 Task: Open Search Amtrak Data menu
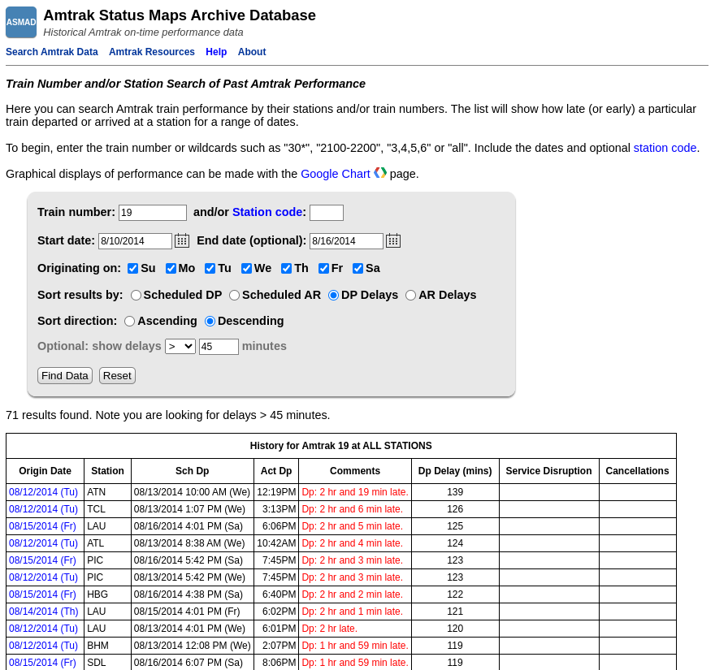click(x=51, y=52)
